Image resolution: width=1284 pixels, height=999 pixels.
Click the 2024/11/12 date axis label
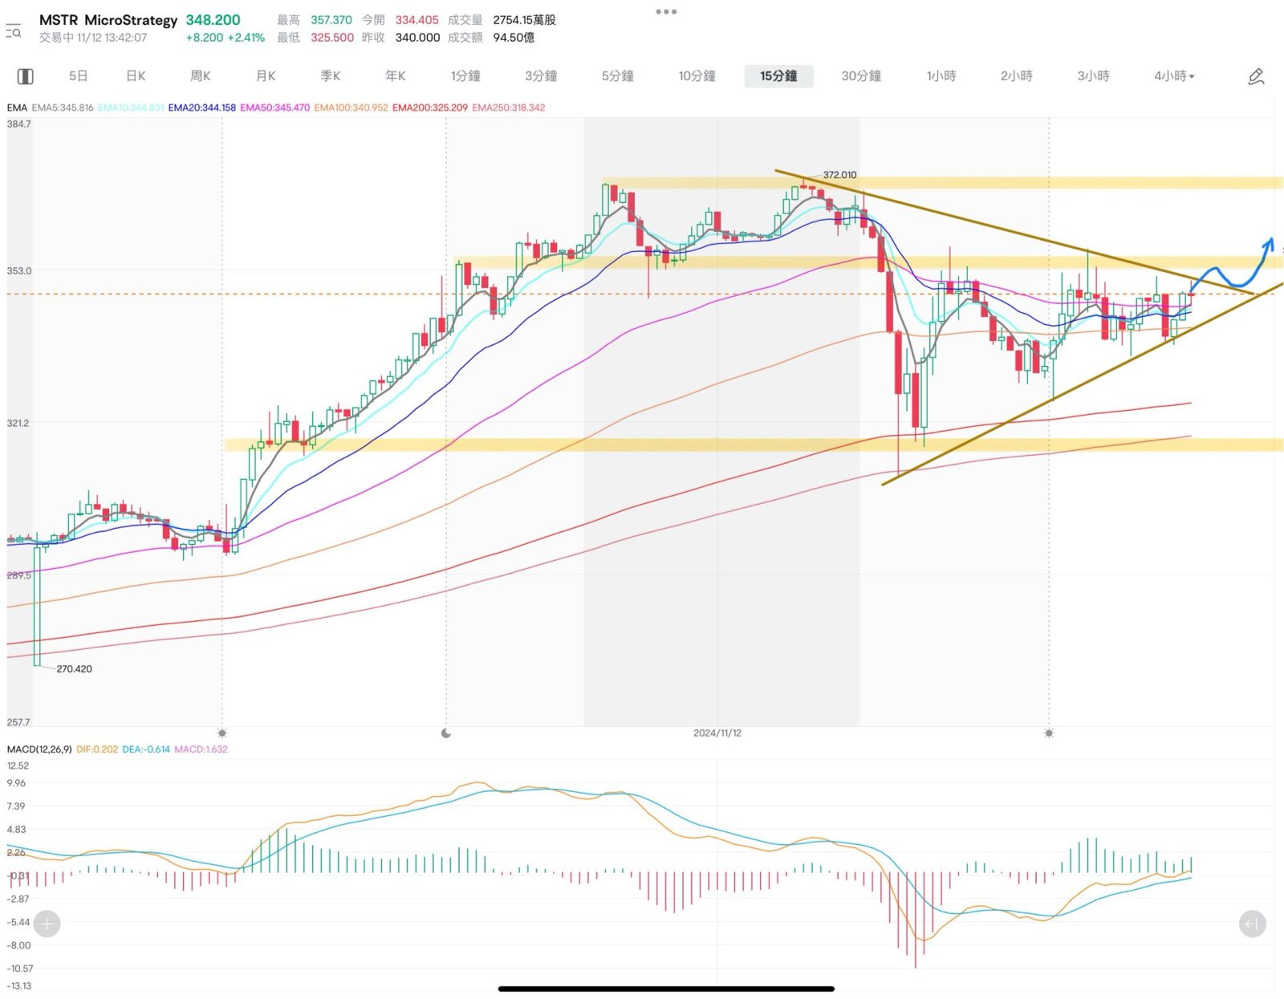[x=717, y=733]
